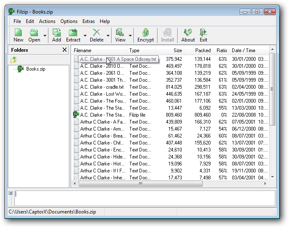Click the About toolbar icon
The image size is (288, 227).
click(x=188, y=32)
